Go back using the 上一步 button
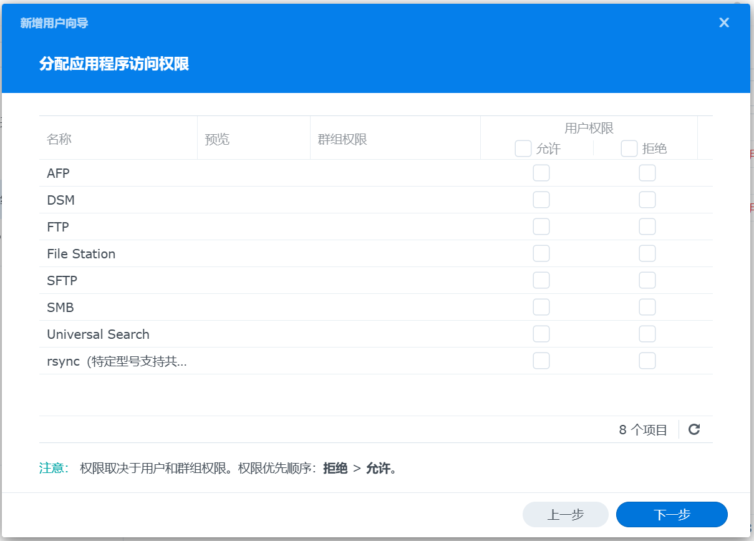754x541 pixels. pos(565,514)
